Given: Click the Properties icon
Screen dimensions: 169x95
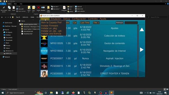Looking at the screenshot, I should click(64, 8).
